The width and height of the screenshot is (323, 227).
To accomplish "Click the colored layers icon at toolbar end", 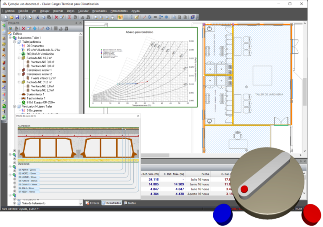I will click(193, 17).
